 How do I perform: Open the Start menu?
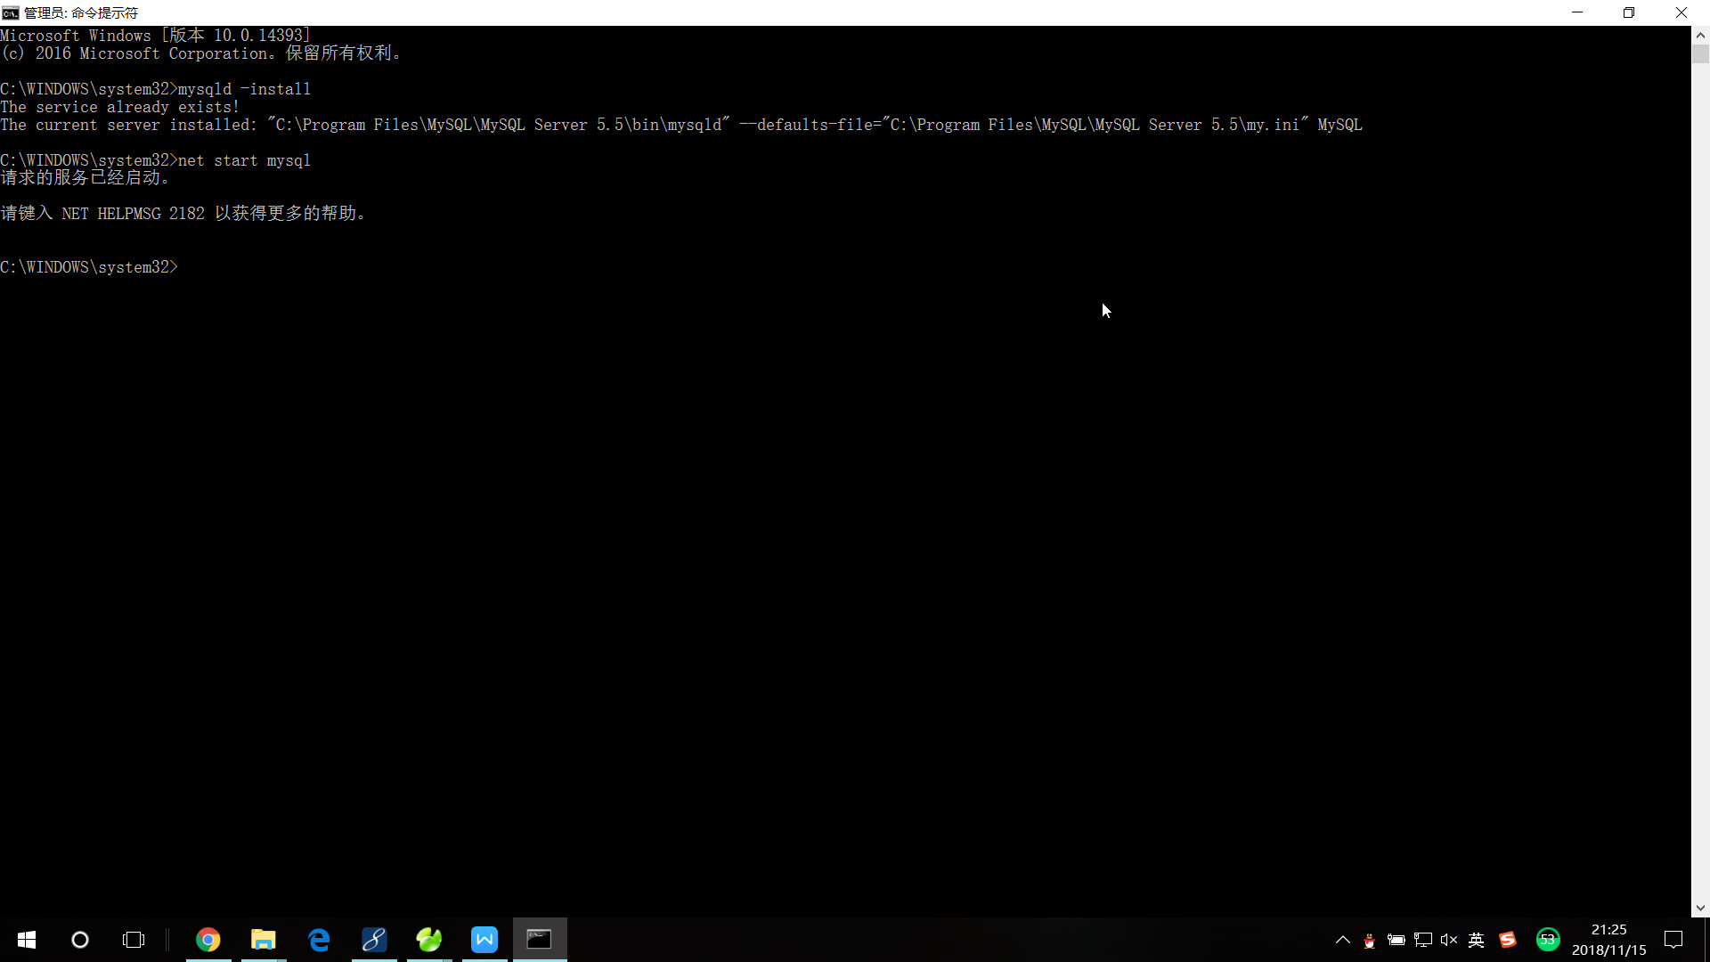pyautogui.click(x=26, y=940)
